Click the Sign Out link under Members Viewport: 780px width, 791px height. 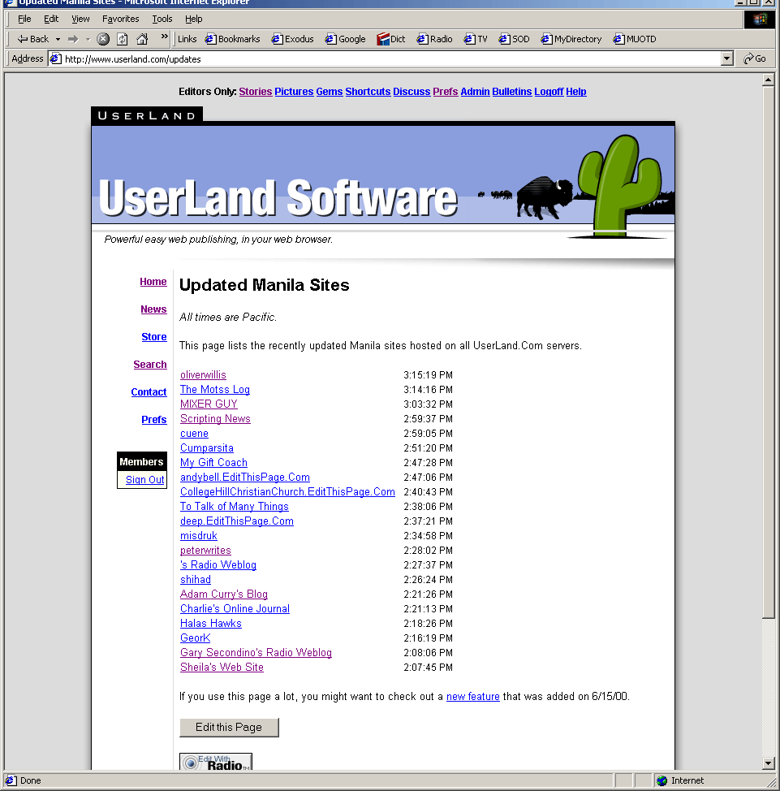point(144,480)
